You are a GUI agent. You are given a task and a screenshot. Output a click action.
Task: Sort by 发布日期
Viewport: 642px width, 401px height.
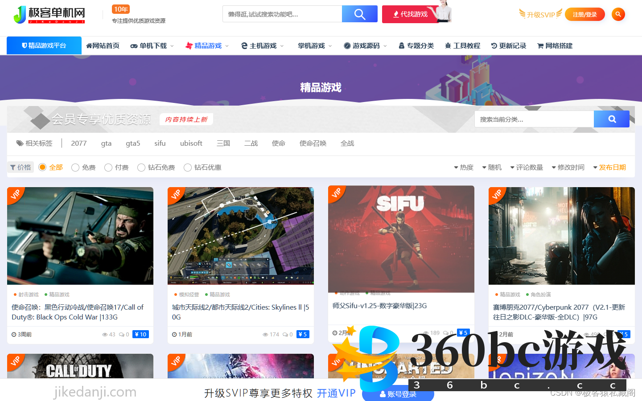pos(609,168)
